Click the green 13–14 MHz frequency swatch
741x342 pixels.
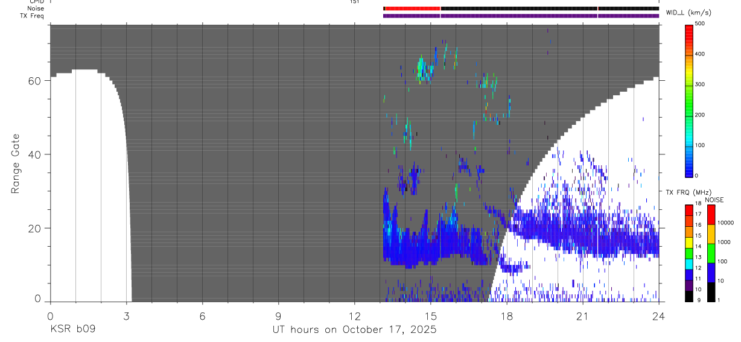(x=689, y=253)
